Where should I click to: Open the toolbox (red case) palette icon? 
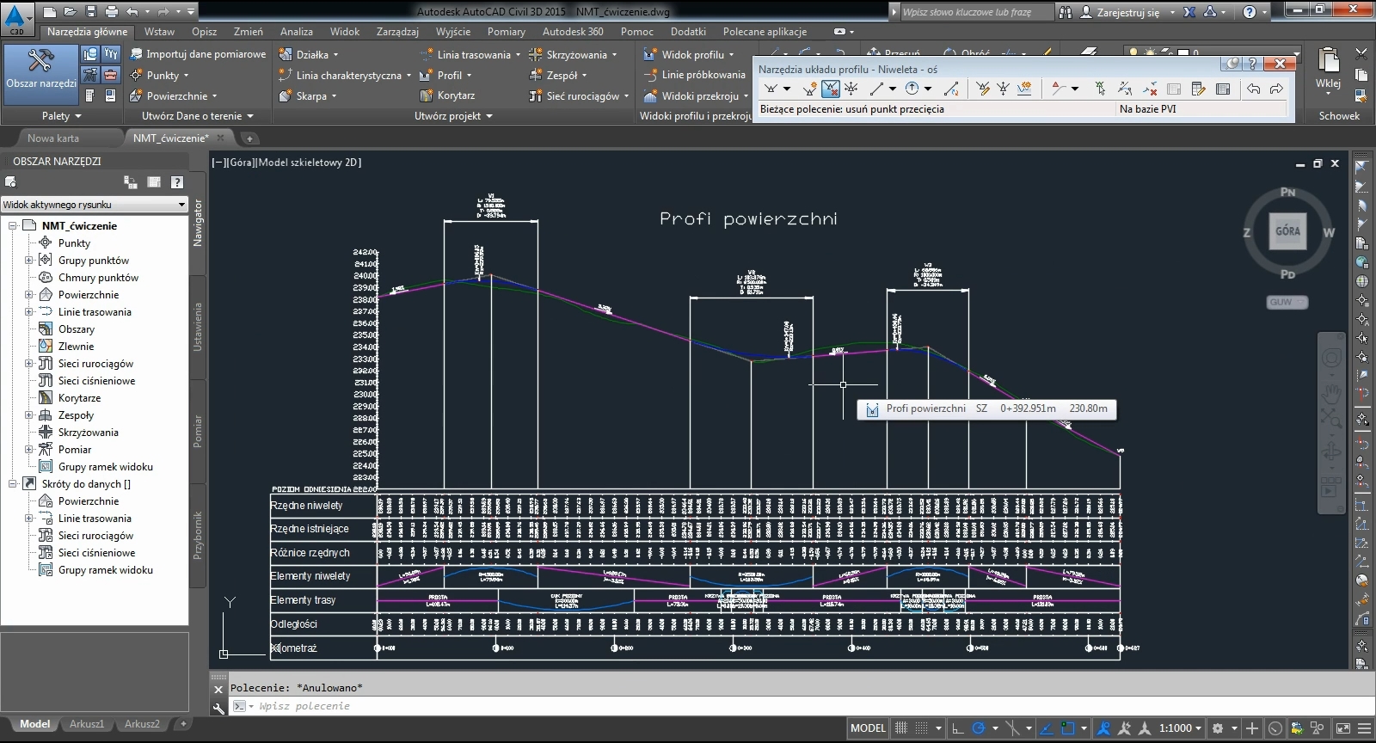[x=110, y=75]
